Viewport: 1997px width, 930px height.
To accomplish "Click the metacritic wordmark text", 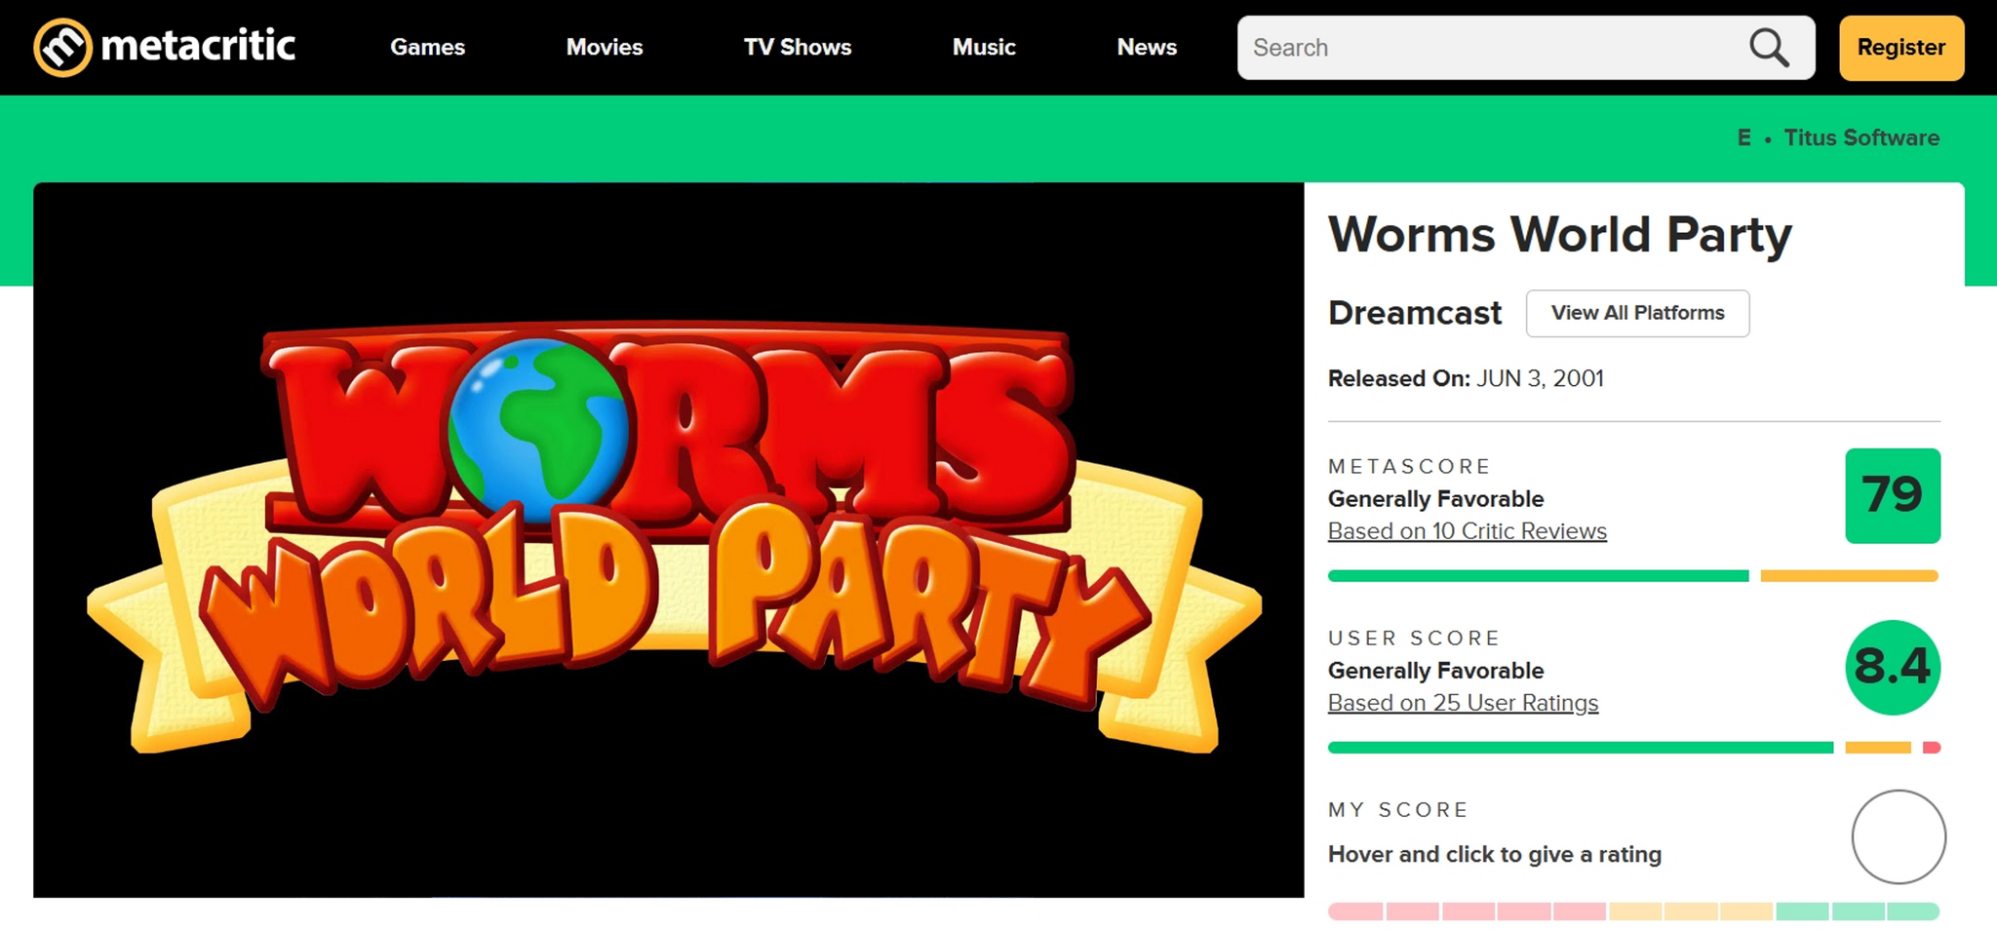I will [x=198, y=46].
